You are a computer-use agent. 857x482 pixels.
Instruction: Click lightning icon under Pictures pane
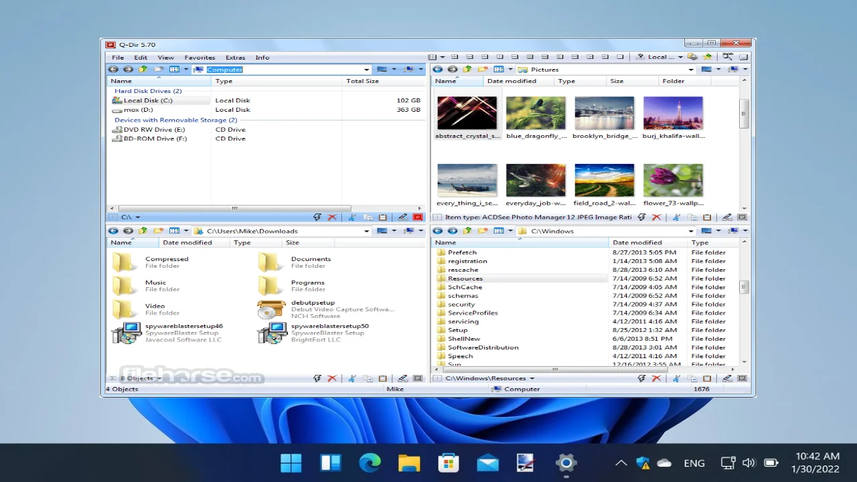tap(641, 218)
